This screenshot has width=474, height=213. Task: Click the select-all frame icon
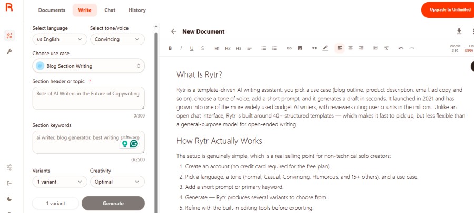coord(376,48)
